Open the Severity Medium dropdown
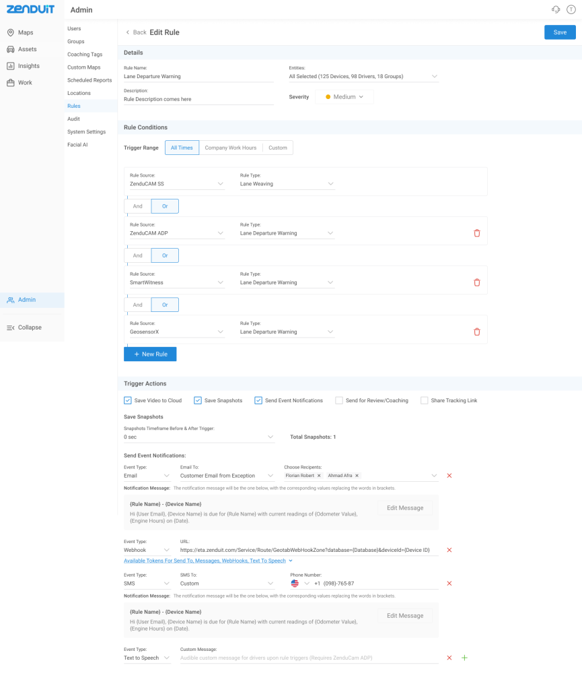The image size is (582, 690). pyautogui.click(x=344, y=97)
